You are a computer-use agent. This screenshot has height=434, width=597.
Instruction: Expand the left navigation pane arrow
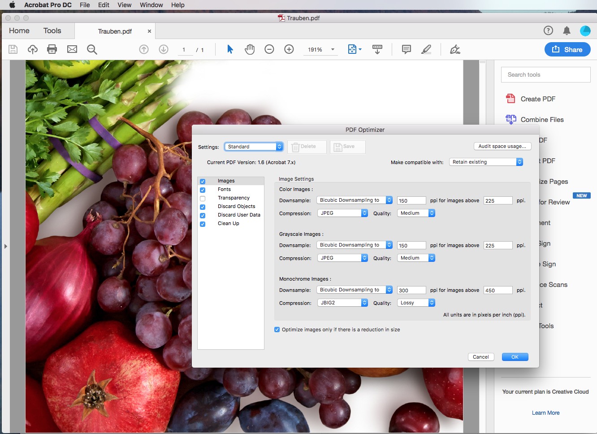(5, 246)
